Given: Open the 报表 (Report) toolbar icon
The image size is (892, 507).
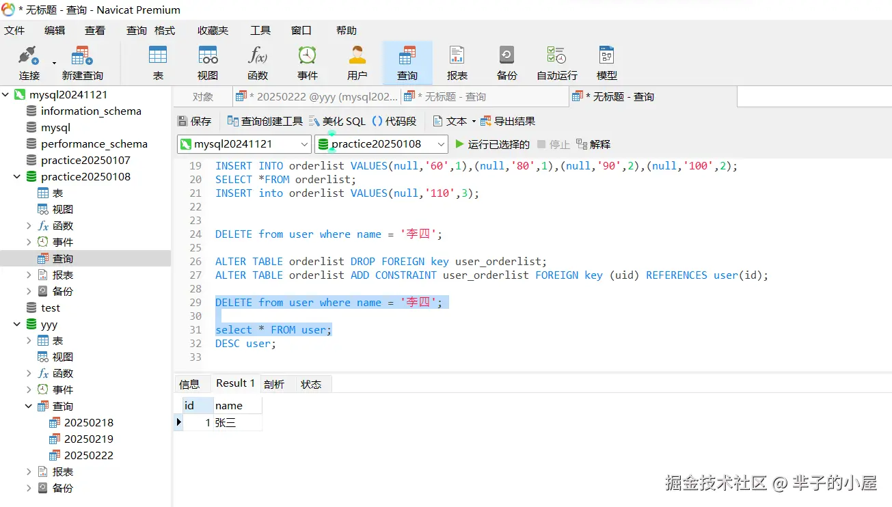Looking at the screenshot, I should (x=457, y=63).
